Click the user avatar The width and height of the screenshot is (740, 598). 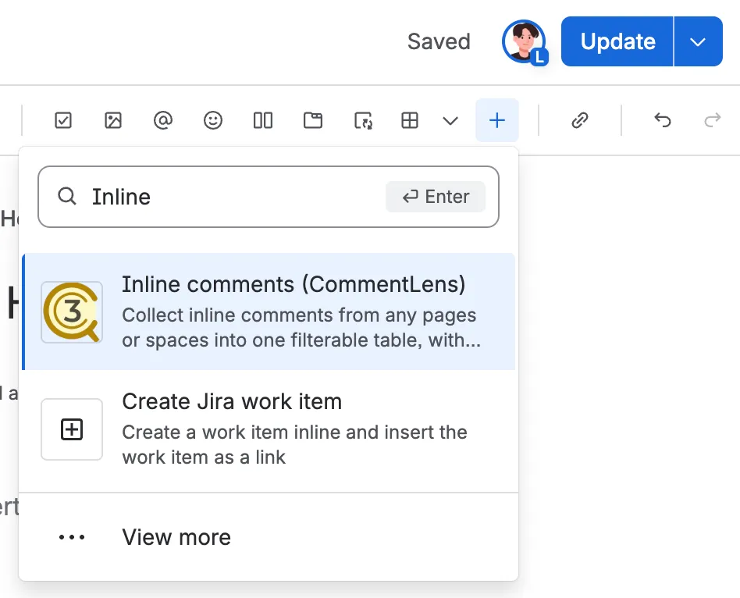(x=524, y=42)
